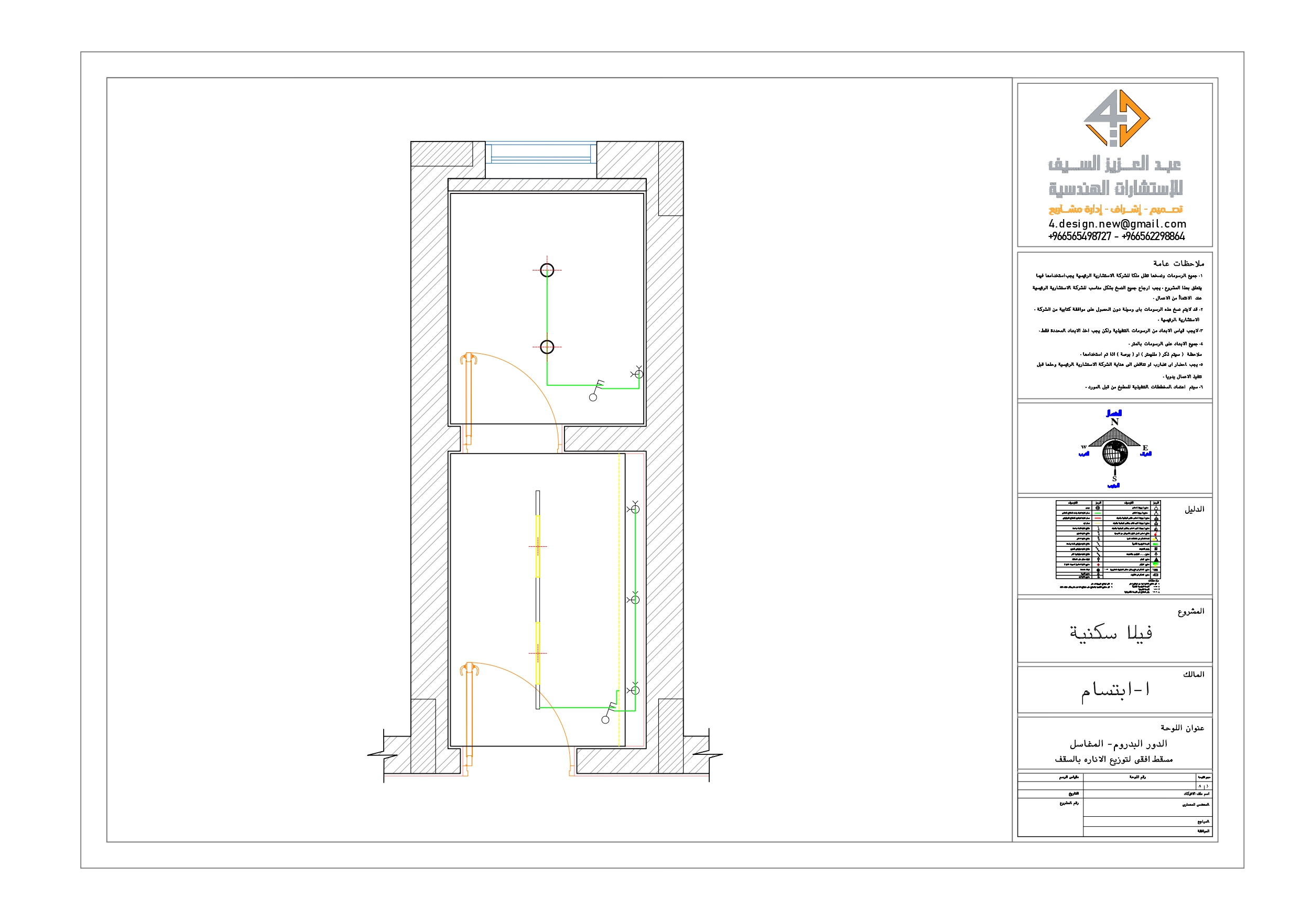Viewport: 1301px width, 920px height.
Task: Click the lower ceiling light circle in top room
Action: coord(547,347)
